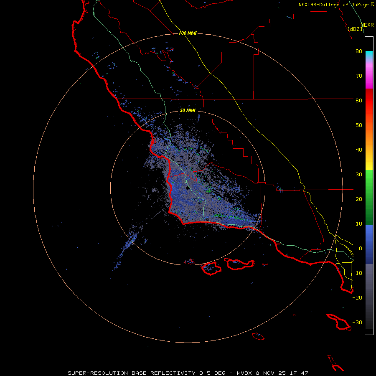Click the cyan top segment of the color bar
The width and height of the screenshot is (376, 376).
coord(369,54)
